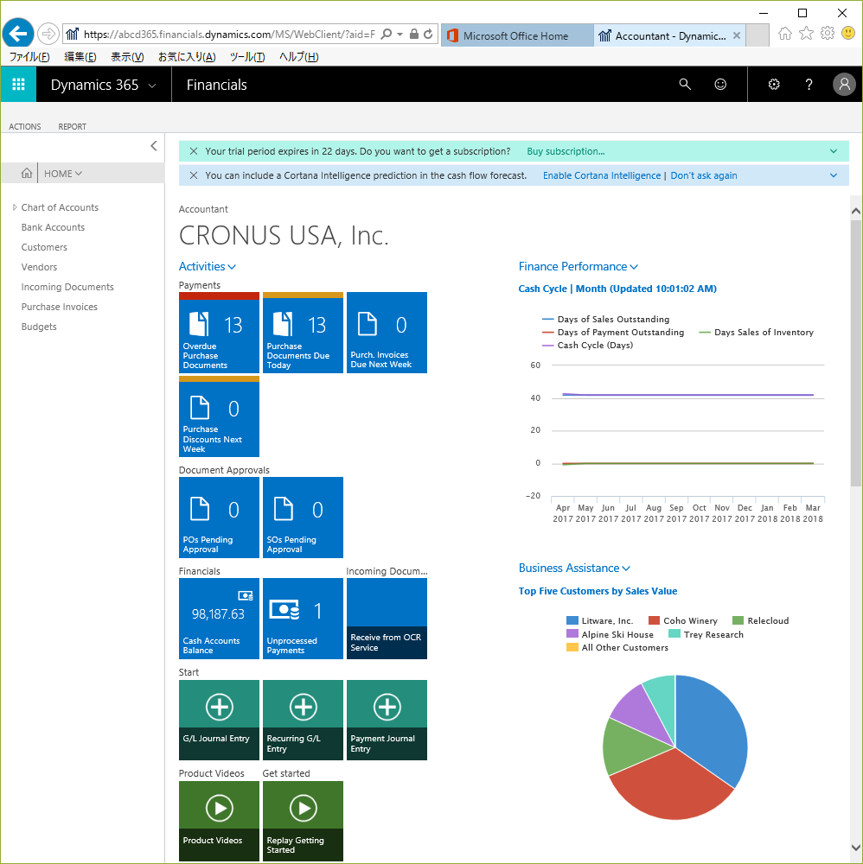863x864 pixels.
Task: Dismiss the Cortana Intelligence notification
Action: click(x=194, y=175)
